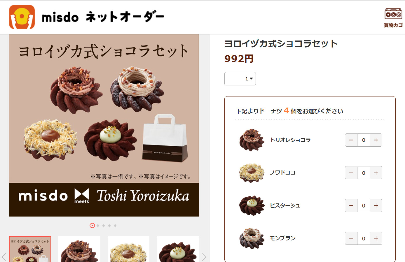The image size is (405, 262).
Task: Go to previous thumbnail with left arrow
Action: pos(4,257)
